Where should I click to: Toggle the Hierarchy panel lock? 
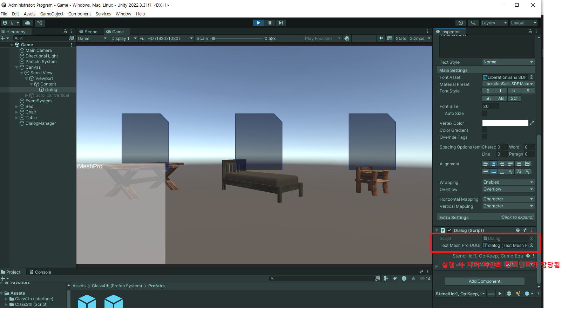pyautogui.click(x=65, y=31)
